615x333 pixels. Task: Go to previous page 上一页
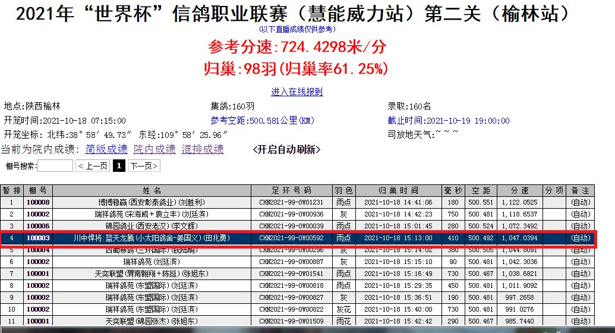(93, 166)
